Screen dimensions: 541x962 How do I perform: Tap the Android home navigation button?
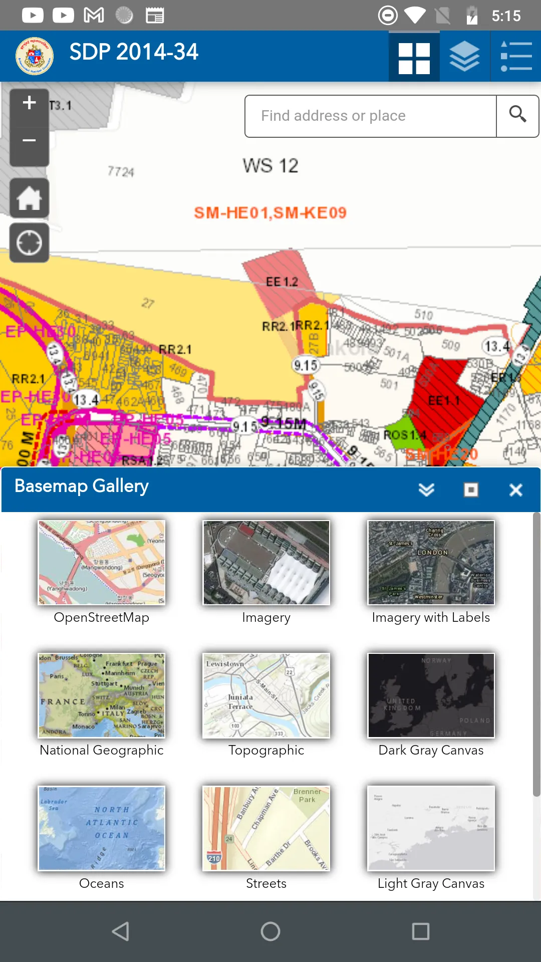270,931
